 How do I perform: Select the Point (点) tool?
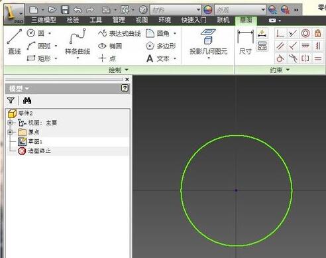tap(107, 58)
